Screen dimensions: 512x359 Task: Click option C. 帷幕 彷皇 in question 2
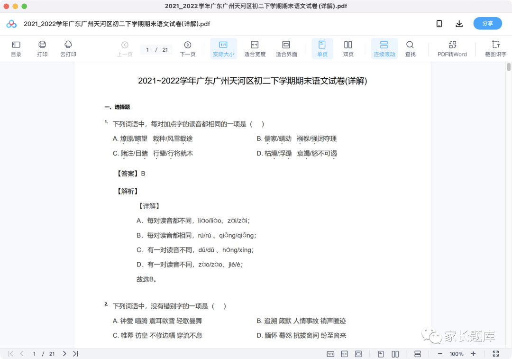point(157,335)
